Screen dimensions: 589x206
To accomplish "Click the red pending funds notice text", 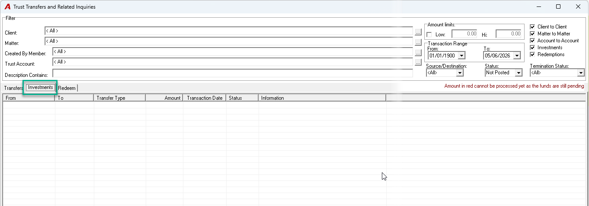I will click(x=514, y=86).
